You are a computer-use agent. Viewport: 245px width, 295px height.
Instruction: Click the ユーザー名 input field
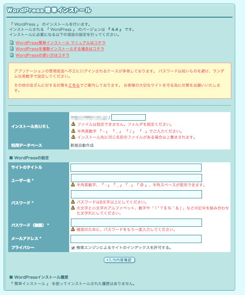tap(136, 178)
